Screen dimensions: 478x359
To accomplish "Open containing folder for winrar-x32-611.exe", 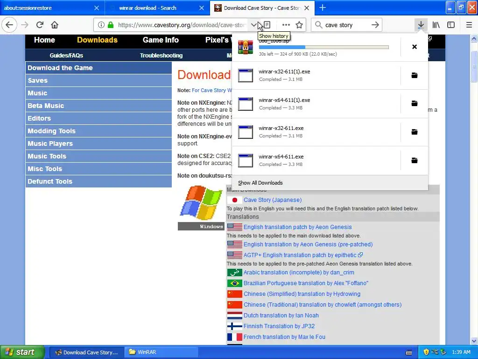I will (x=415, y=132).
